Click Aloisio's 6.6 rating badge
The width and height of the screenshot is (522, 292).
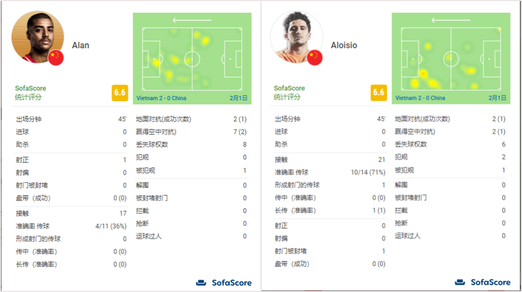tap(379, 93)
